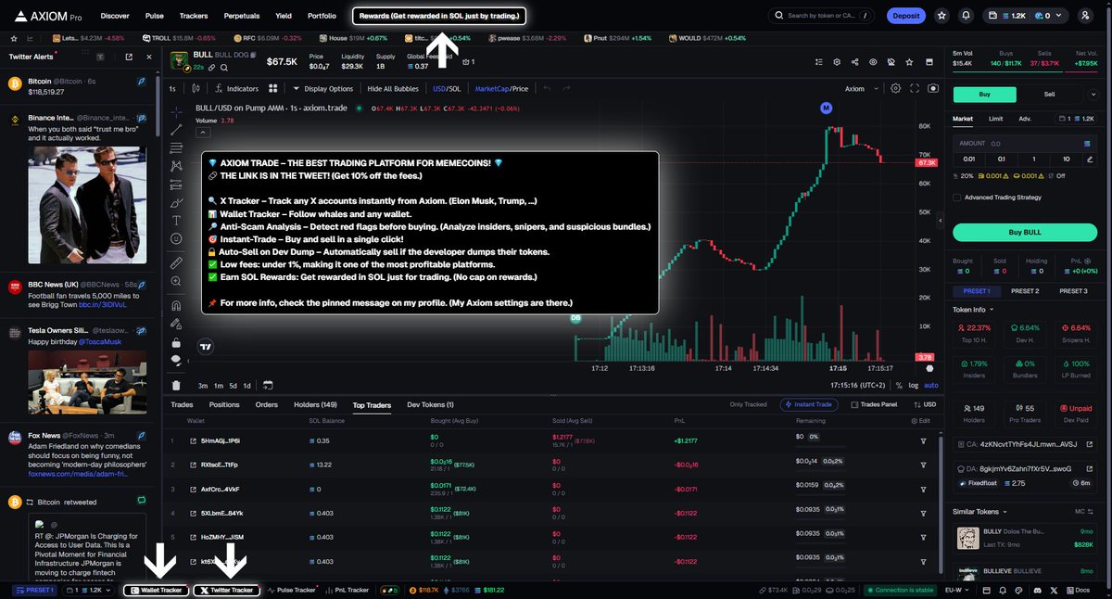Image resolution: width=1112 pixels, height=599 pixels.
Task: Open notifications bell in top bar
Action: tap(967, 16)
